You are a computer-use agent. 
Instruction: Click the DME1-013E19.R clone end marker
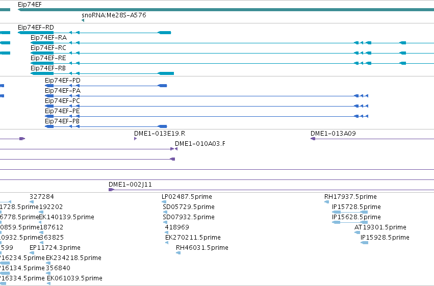(135, 139)
